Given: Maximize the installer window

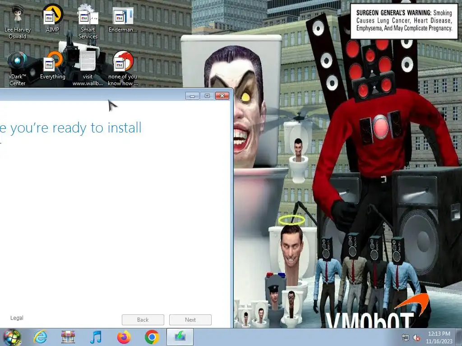Looking at the screenshot, I should tap(207, 96).
